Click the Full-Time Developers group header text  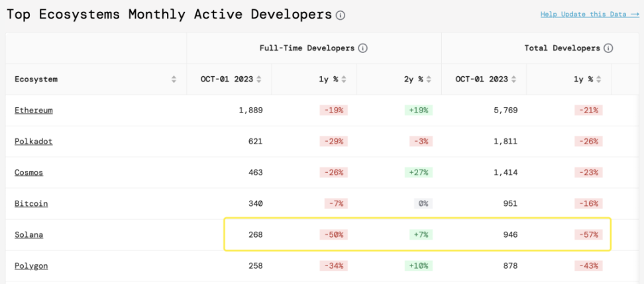(x=307, y=48)
